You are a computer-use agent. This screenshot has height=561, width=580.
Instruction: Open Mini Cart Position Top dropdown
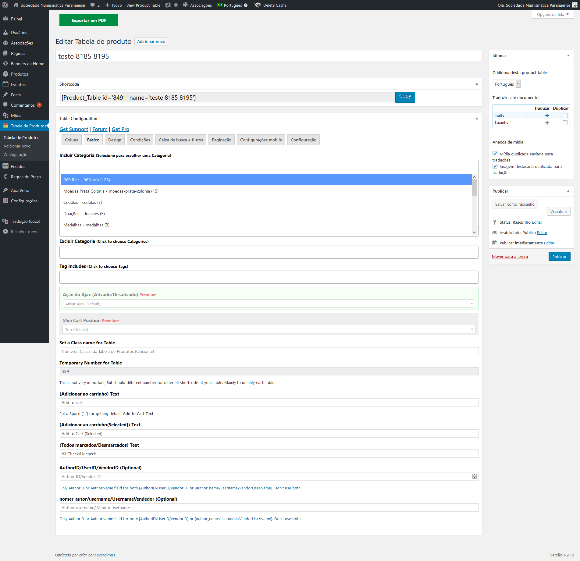click(269, 329)
